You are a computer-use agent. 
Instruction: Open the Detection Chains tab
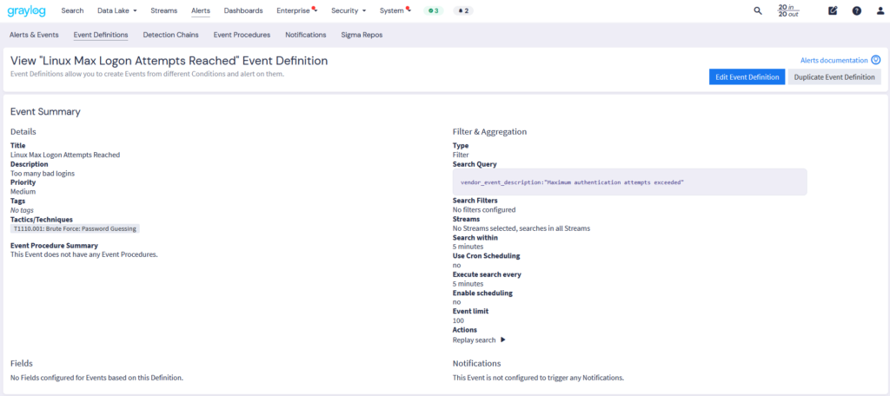171,35
